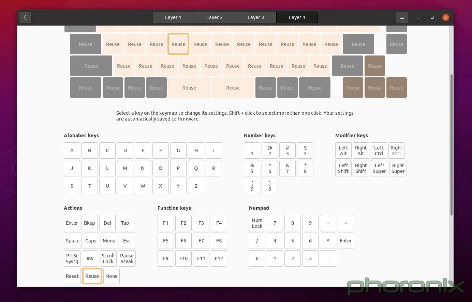Choose the None action key
472x302 pixels.
point(112,276)
